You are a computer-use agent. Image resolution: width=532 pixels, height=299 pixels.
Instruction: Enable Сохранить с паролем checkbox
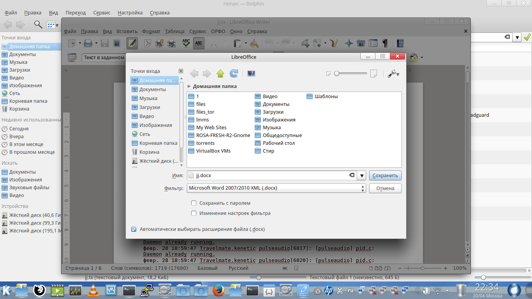(194, 203)
